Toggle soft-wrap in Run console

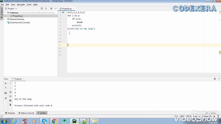(10, 92)
